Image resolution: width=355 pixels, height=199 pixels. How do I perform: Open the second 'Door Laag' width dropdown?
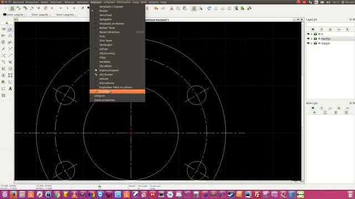[39, 15]
